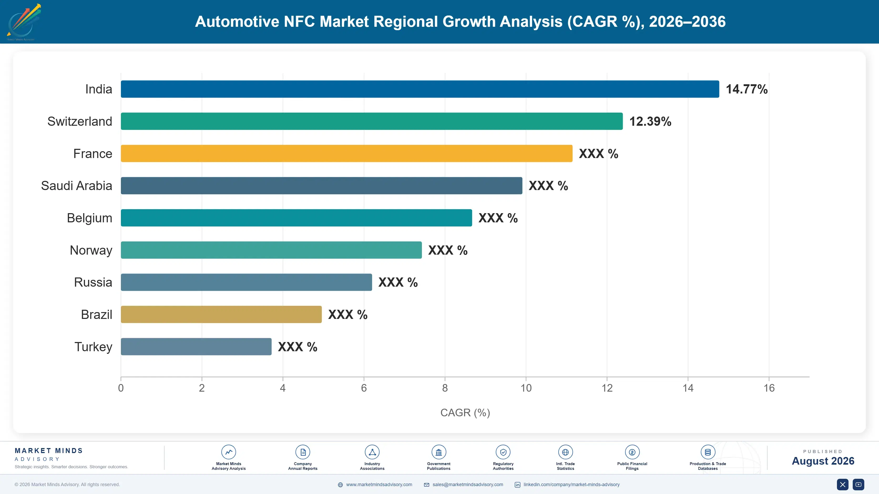Click the MARKET MINDS ADVISORY footer wordmark

(x=49, y=454)
